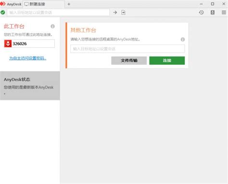Viewport: 228px width, 184px height.
Task: Click the red AnyDesk icon beside 326026
Action: tap(8, 43)
